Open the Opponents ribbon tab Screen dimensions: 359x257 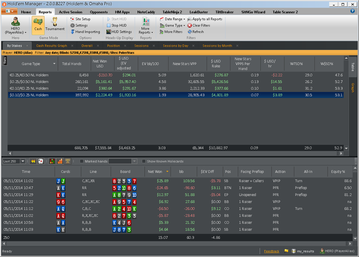(98, 12)
